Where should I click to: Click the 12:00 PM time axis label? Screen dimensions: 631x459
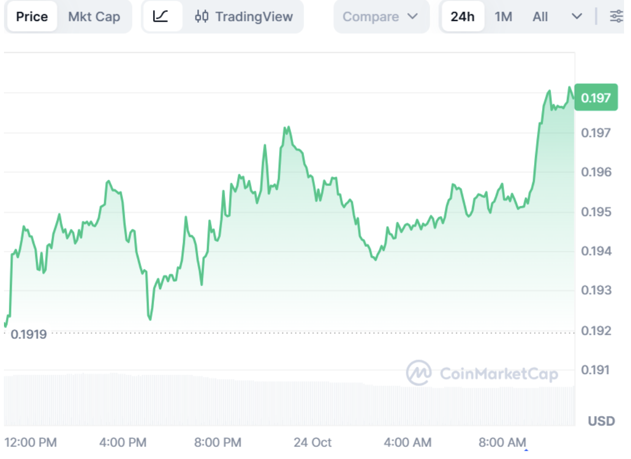pyautogui.click(x=31, y=442)
